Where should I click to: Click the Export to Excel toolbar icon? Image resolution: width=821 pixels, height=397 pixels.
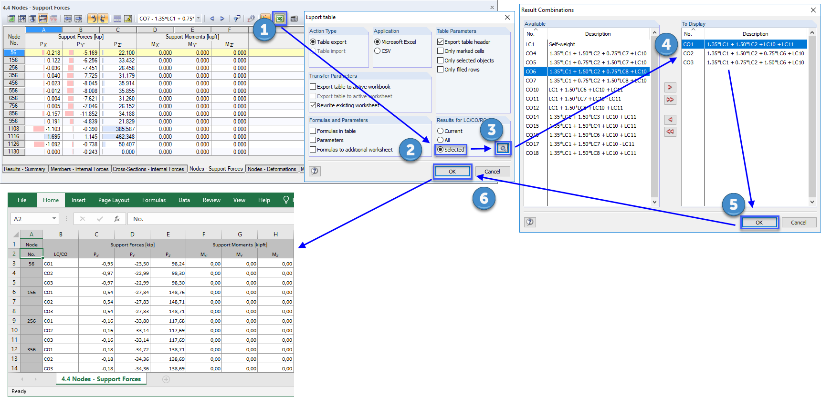point(280,19)
